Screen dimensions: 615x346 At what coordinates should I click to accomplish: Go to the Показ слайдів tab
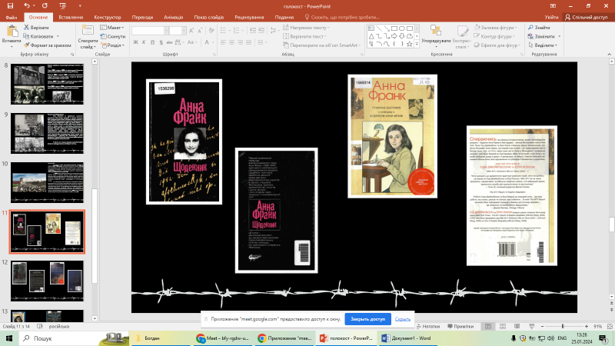pyautogui.click(x=208, y=17)
